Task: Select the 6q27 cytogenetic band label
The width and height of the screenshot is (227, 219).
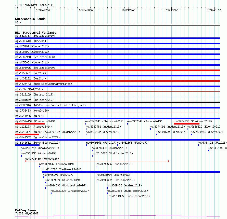Action: pos(18,22)
